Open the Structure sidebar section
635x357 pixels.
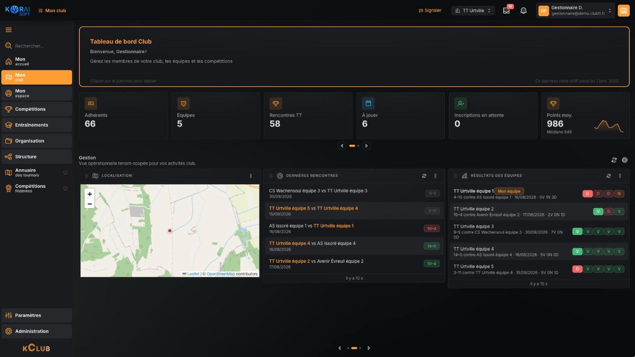pos(37,156)
